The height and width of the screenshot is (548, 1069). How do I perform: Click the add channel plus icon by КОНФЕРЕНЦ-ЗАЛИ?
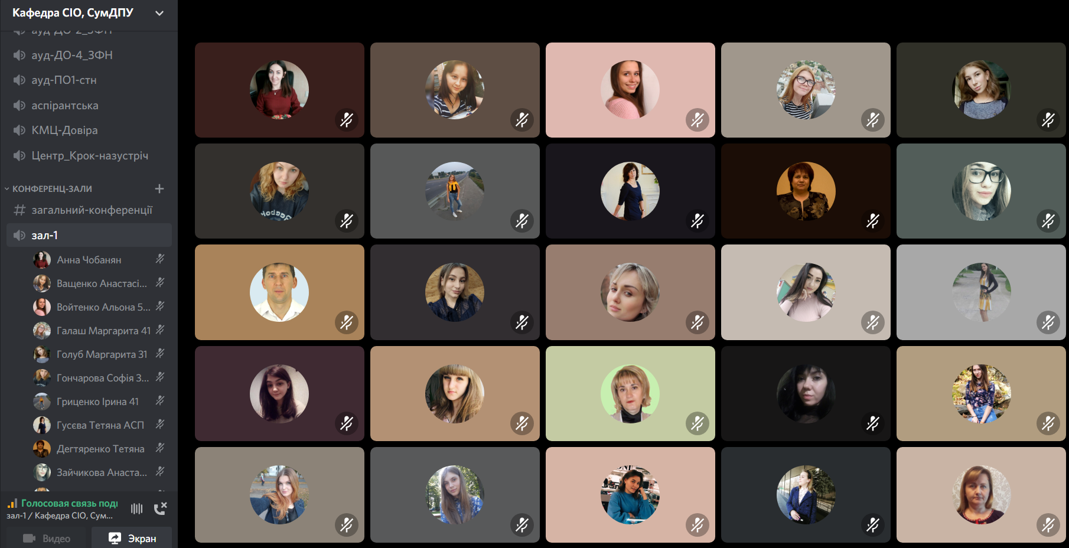point(159,188)
